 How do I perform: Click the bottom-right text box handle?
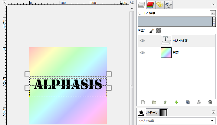click(x=109, y=88)
